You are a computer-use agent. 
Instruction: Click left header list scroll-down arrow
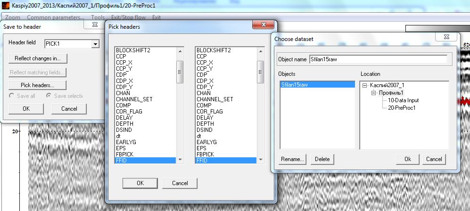pyautogui.click(x=180, y=160)
